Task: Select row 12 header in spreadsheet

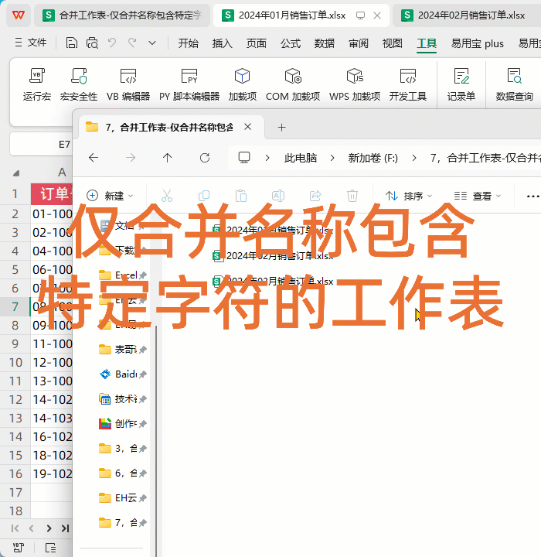Action: point(15,399)
